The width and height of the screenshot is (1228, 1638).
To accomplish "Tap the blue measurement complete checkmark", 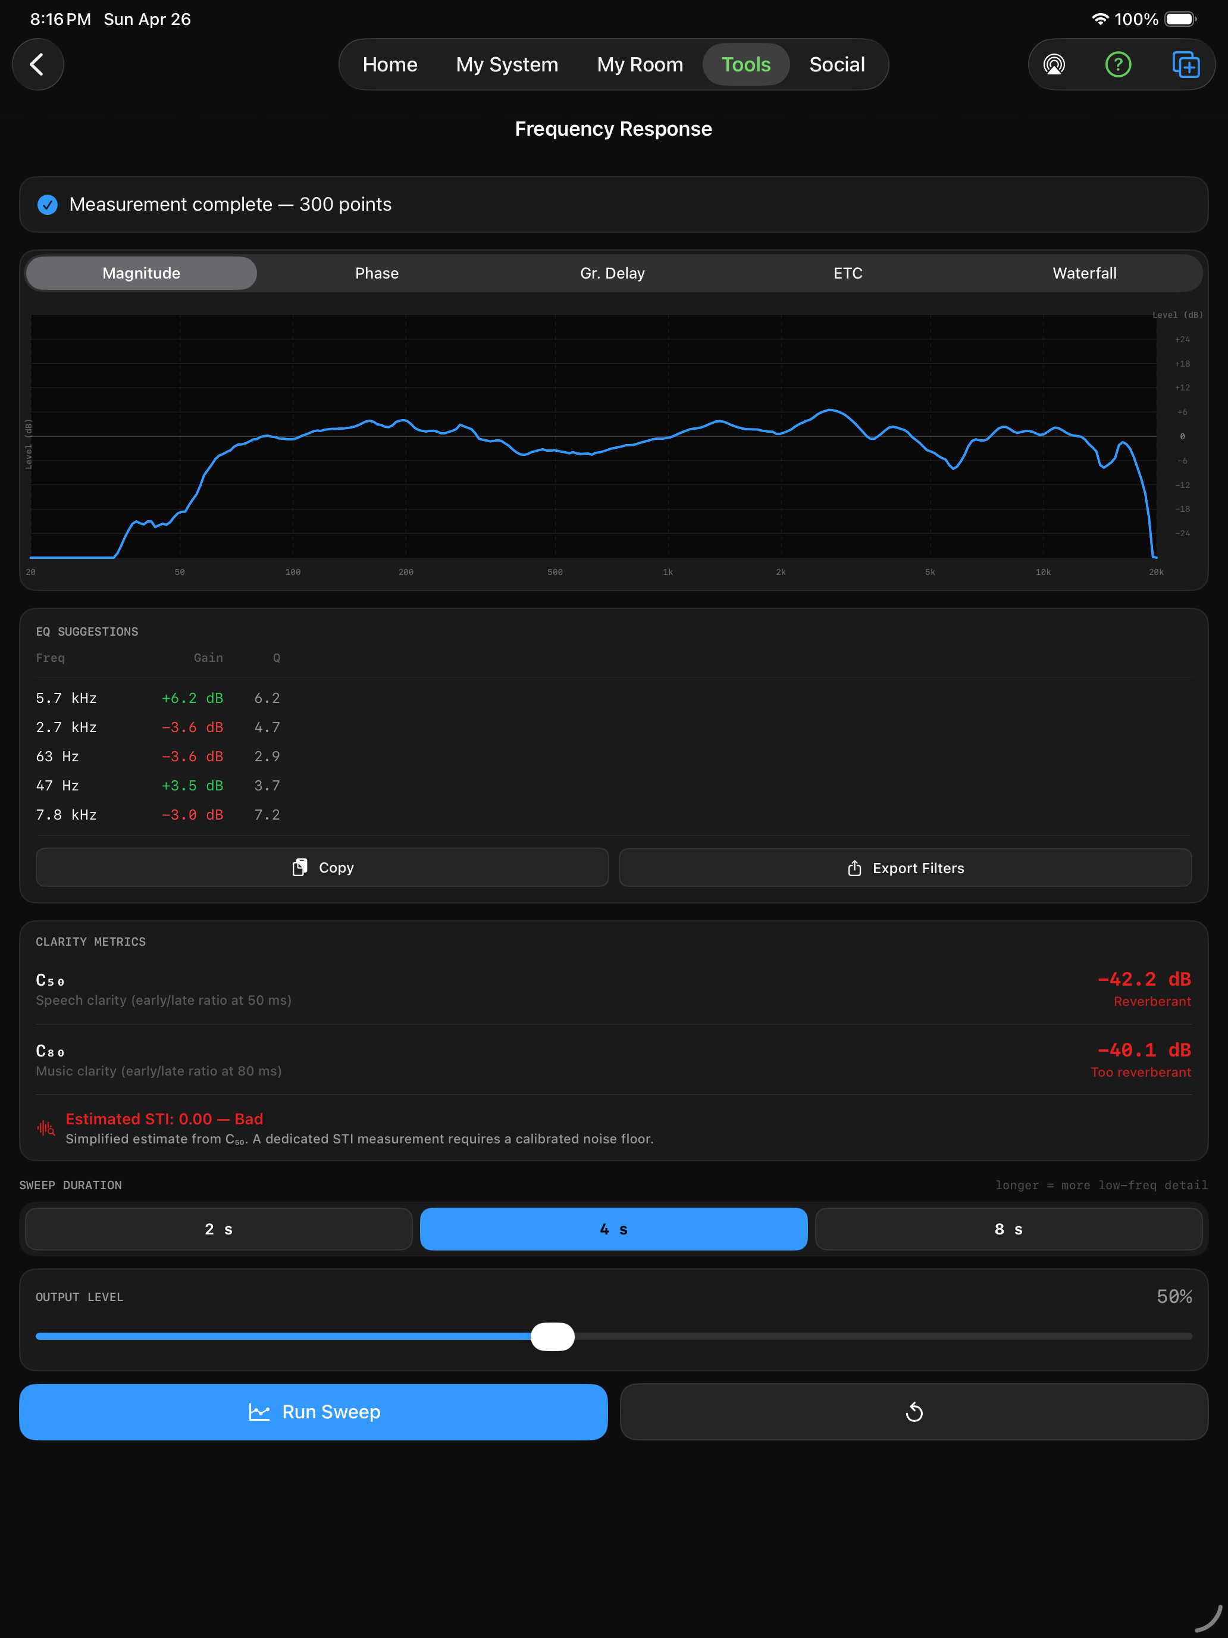I will [x=48, y=204].
